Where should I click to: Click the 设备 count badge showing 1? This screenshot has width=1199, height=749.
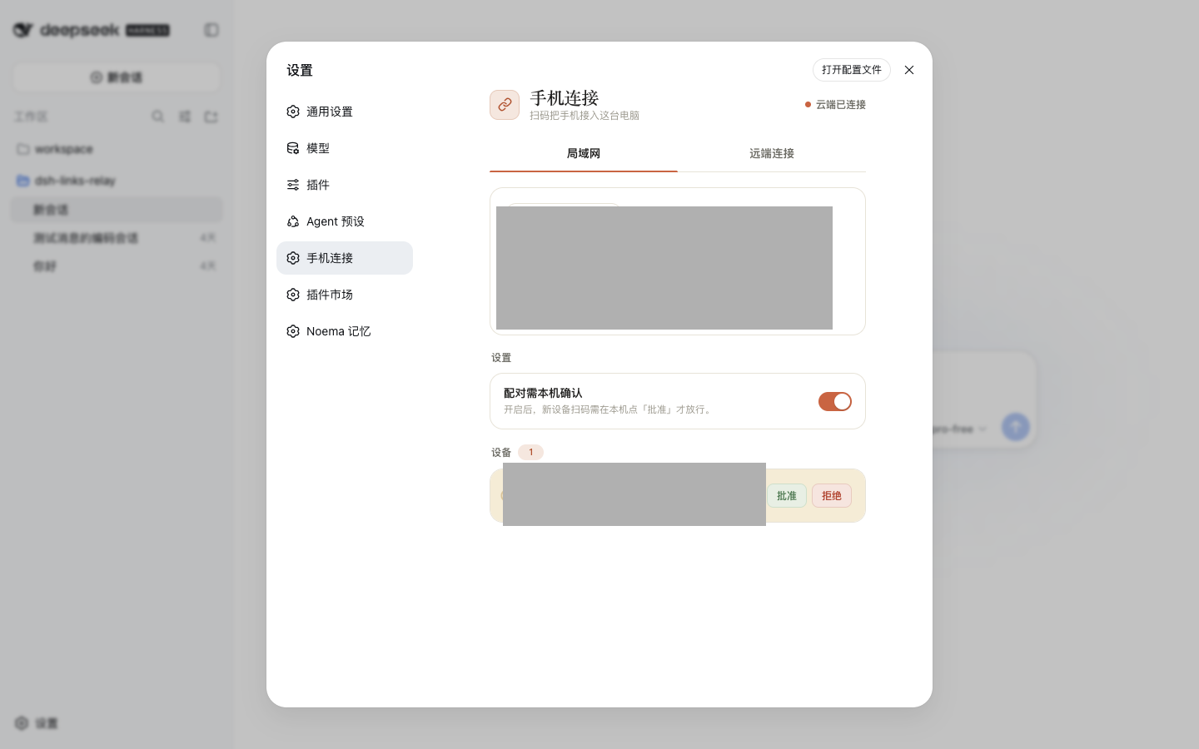pos(530,452)
